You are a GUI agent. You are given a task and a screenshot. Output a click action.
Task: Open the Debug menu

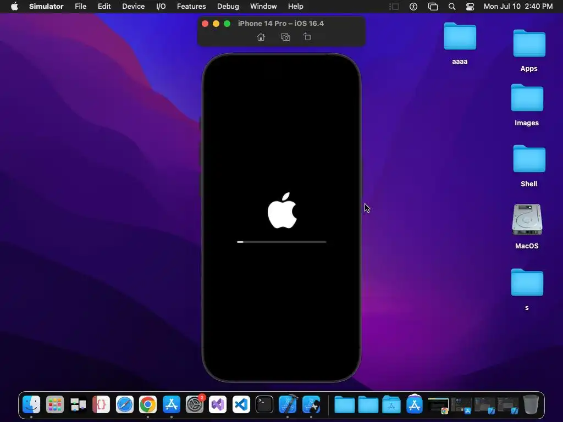(228, 7)
